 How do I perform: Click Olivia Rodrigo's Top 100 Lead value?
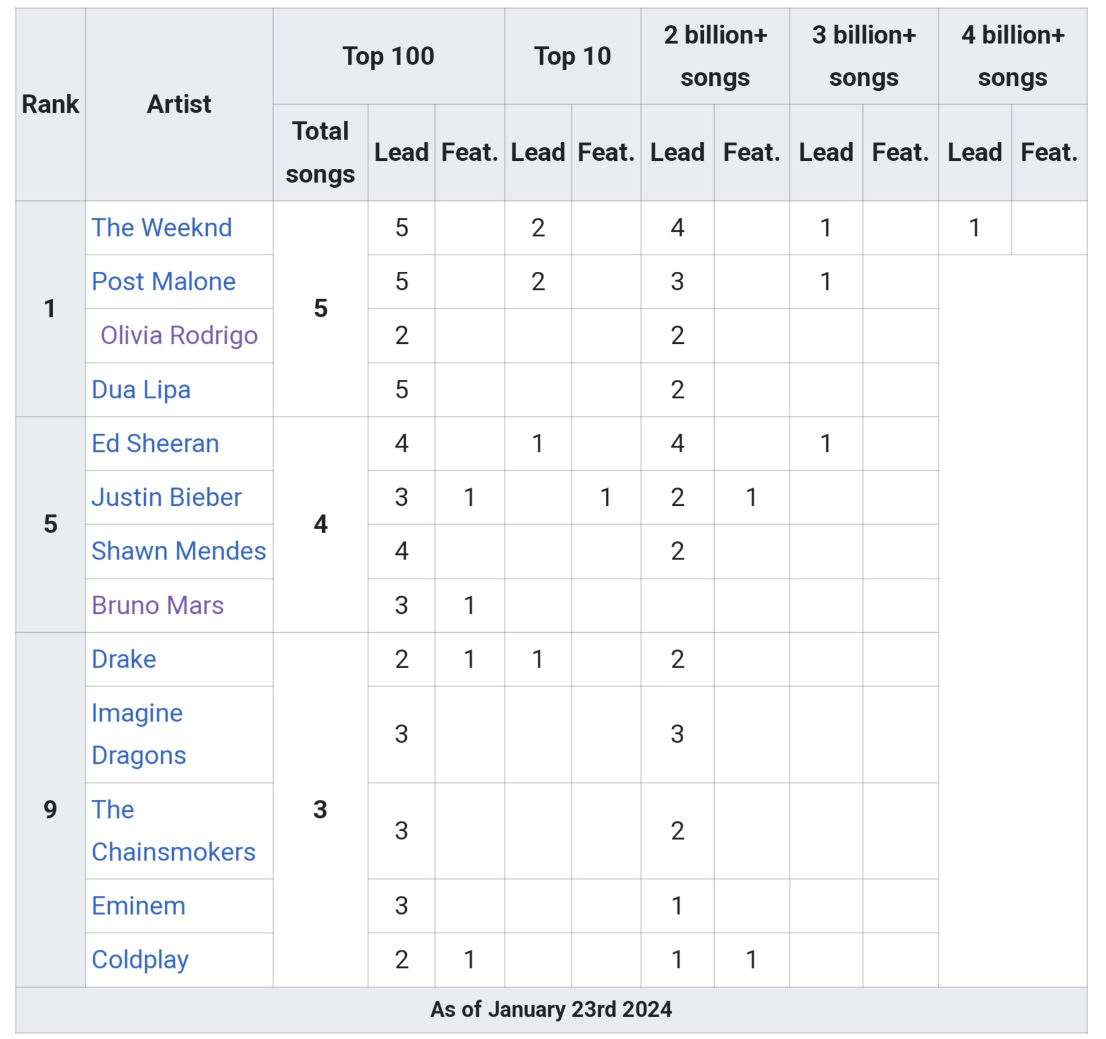(401, 335)
